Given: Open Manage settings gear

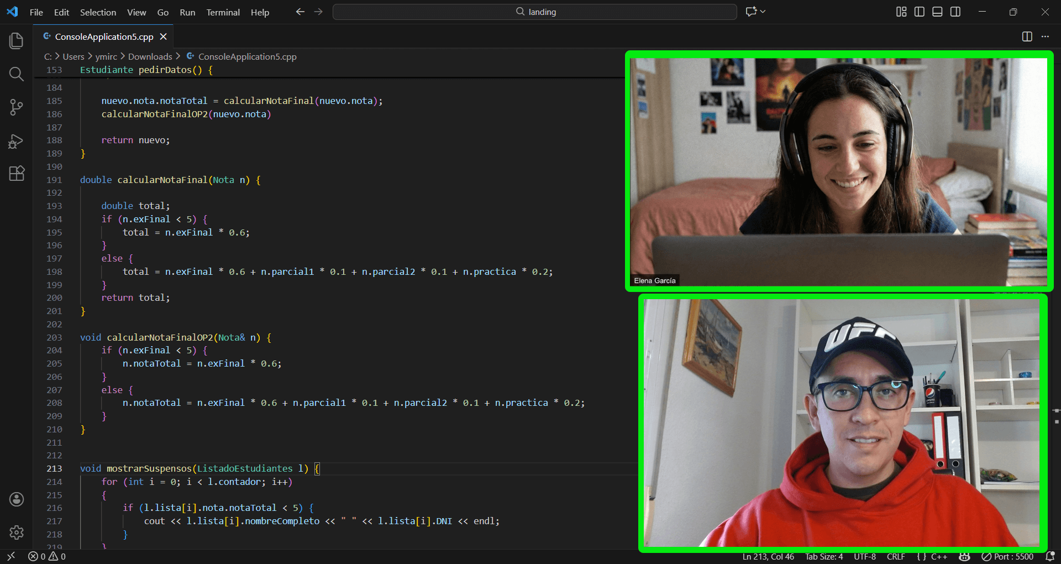Looking at the screenshot, I should tap(17, 532).
